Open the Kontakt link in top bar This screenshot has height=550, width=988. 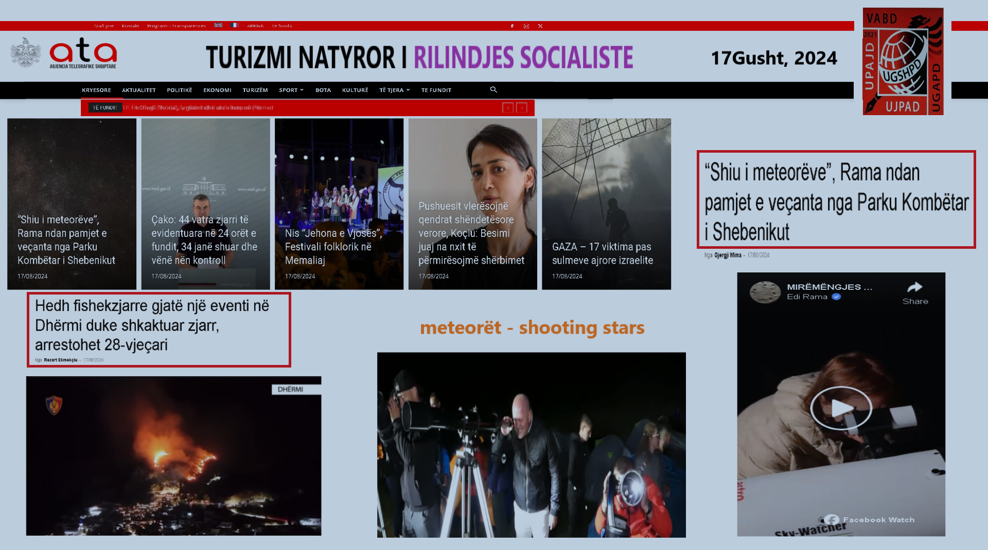click(130, 26)
